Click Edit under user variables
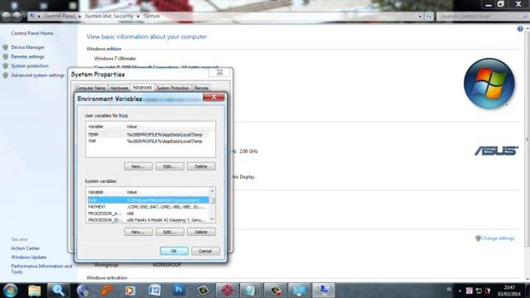This screenshot has width=530, height=298. click(x=170, y=166)
